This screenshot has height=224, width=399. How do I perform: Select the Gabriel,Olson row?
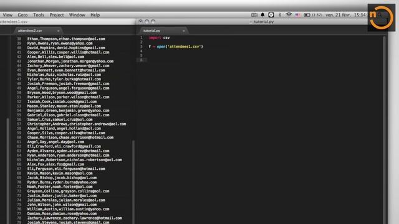pos(68,115)
